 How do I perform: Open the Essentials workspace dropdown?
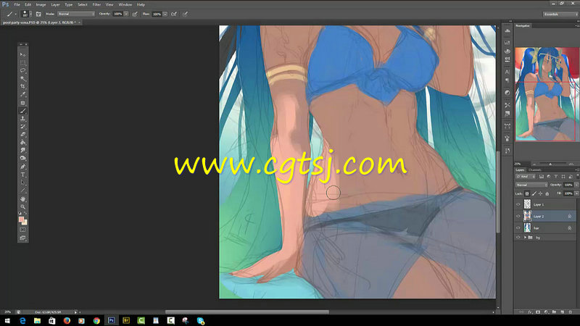pos(560,14)
